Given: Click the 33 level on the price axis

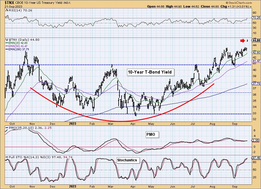Looking at the screenshot, I should [254, 113].
